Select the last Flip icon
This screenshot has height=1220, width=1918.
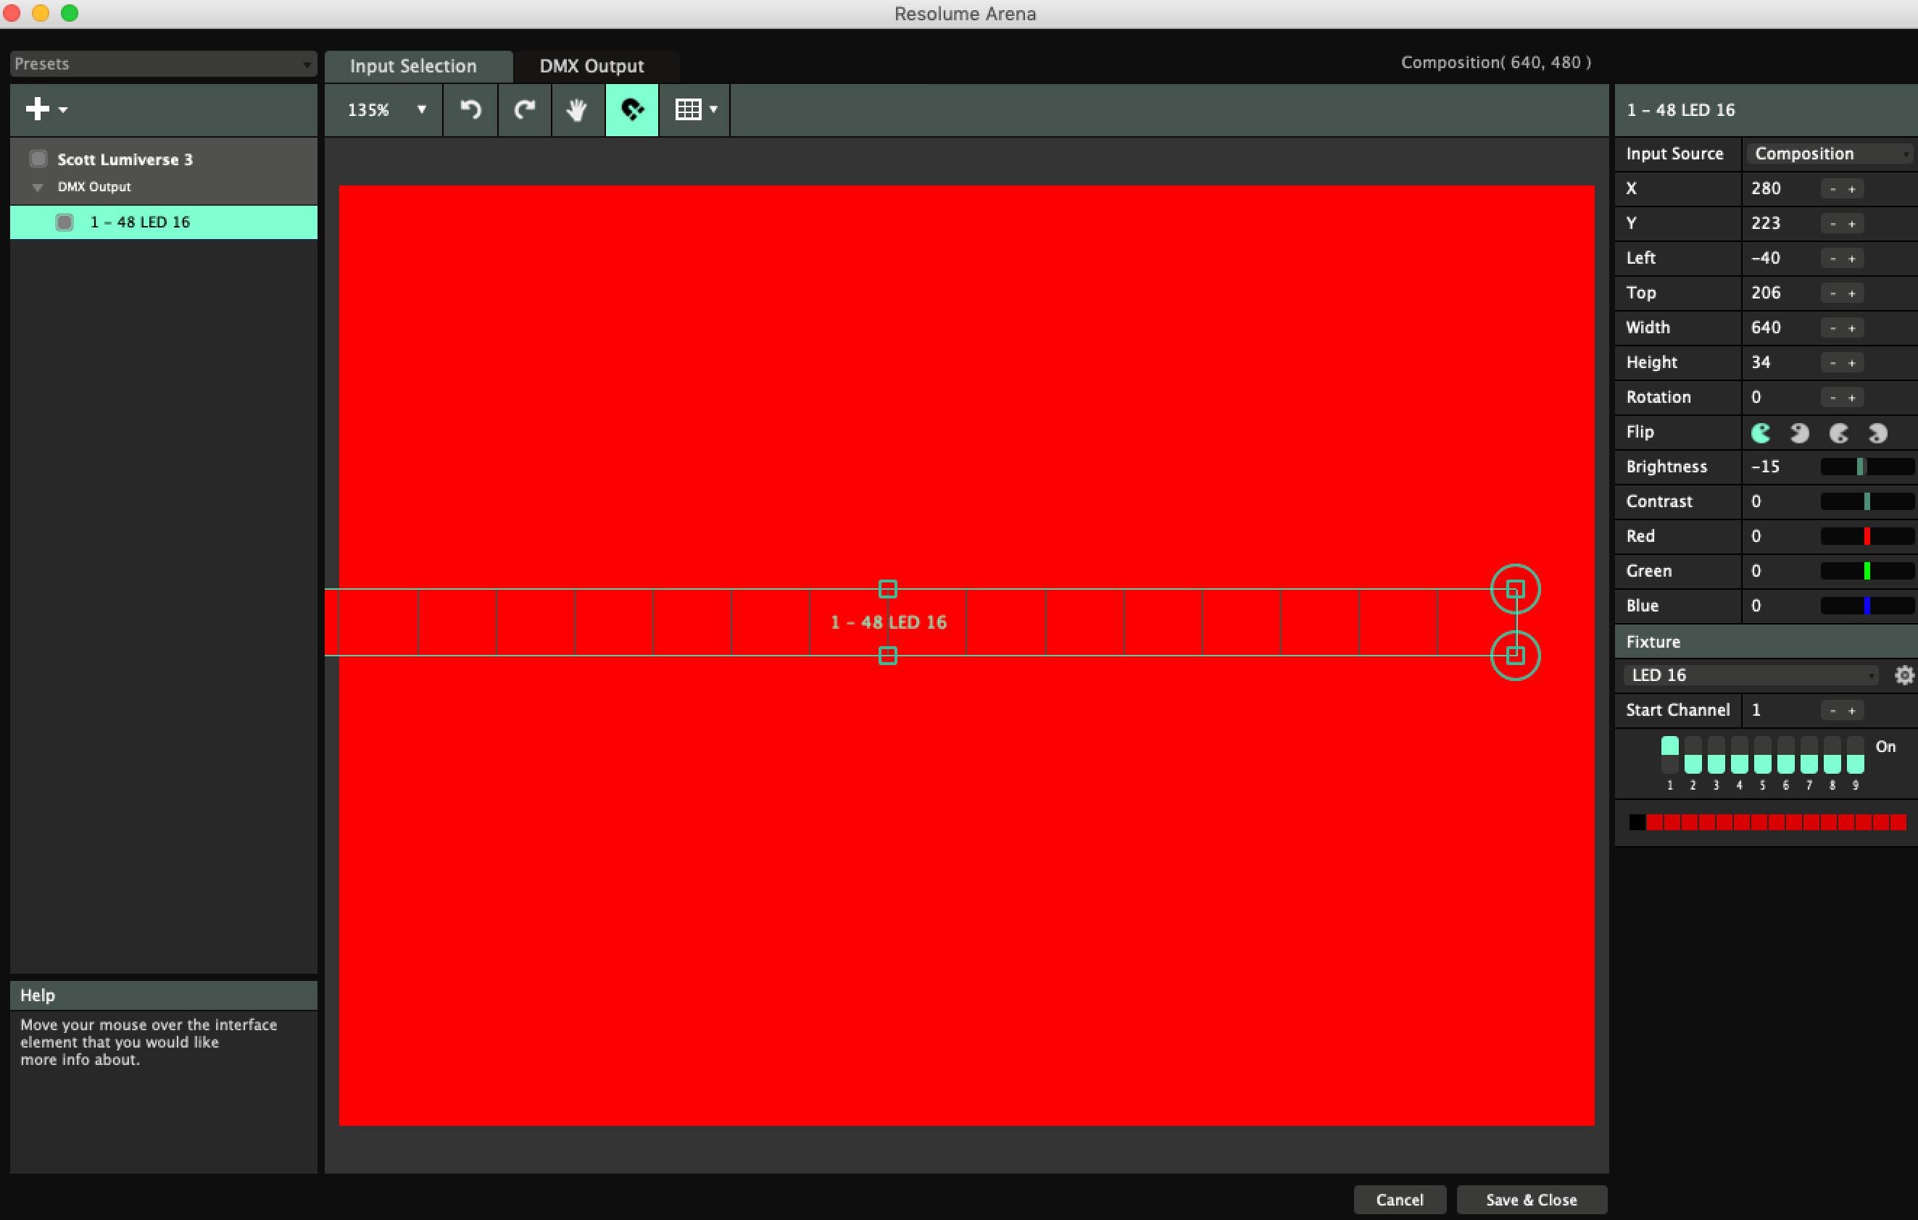coord(1877,433)
